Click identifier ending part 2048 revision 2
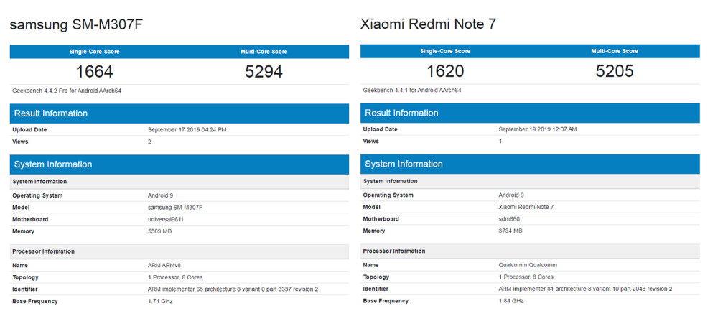 pyautogui.click(x=585, y=289)
